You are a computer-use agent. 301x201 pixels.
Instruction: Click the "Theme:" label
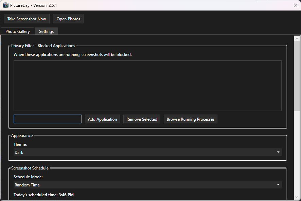click(x=20, y=144)
